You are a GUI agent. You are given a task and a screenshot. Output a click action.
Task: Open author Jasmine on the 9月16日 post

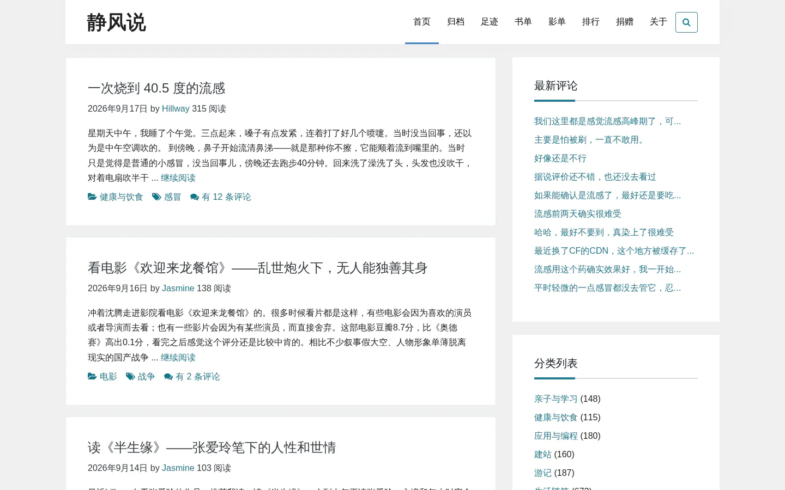click(178, 289)
